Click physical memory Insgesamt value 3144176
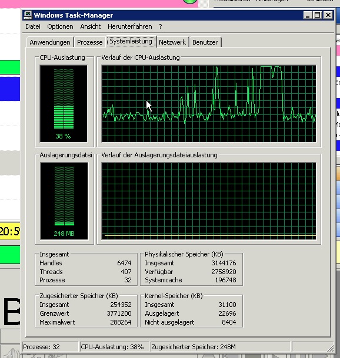 click(x=224, y=263)
